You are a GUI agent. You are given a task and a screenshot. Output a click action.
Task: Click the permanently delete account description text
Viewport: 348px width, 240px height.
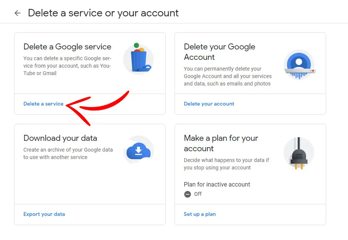click(x=228, y=76)
